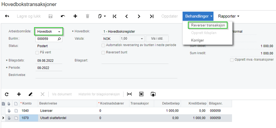The image size is (276, 128).
Task: Click the note icon on row 1040
Action: (x=16, y=111)
